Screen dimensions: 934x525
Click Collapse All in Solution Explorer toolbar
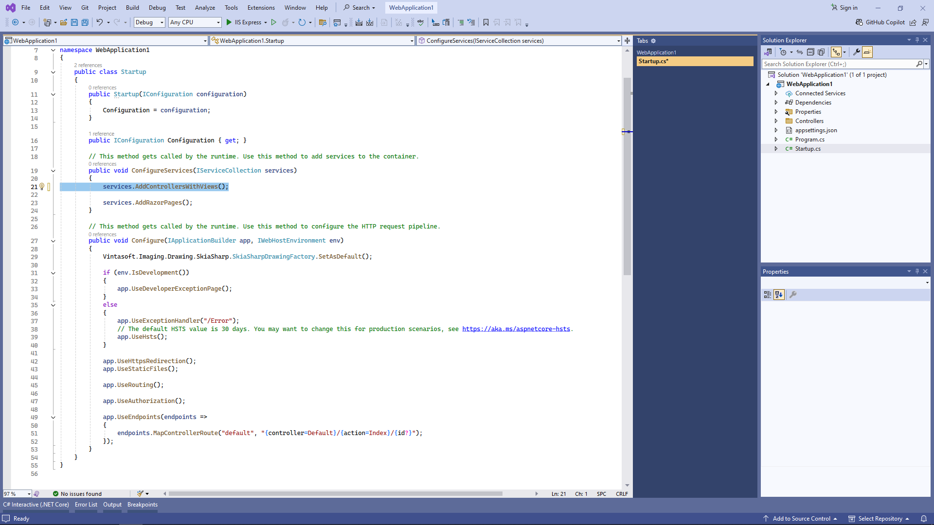pos(810,52)
